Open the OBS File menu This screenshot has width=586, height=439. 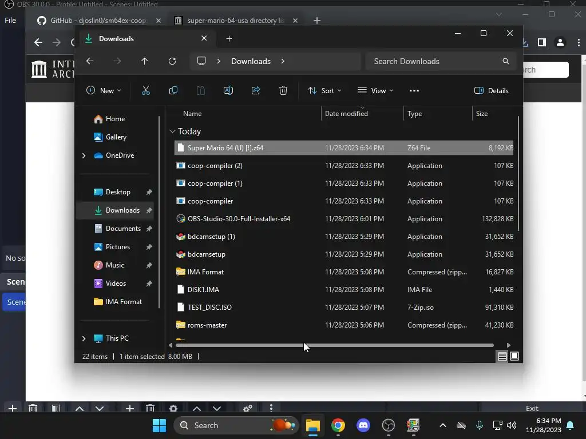point(10,21)
